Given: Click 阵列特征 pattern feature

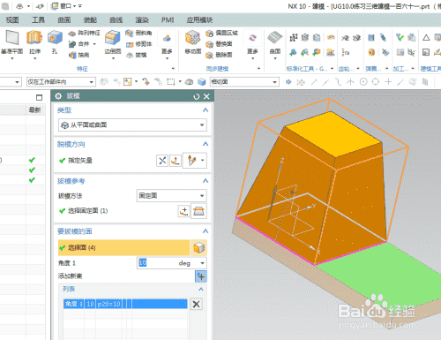Looking at the screenshot, I should 84,33.
